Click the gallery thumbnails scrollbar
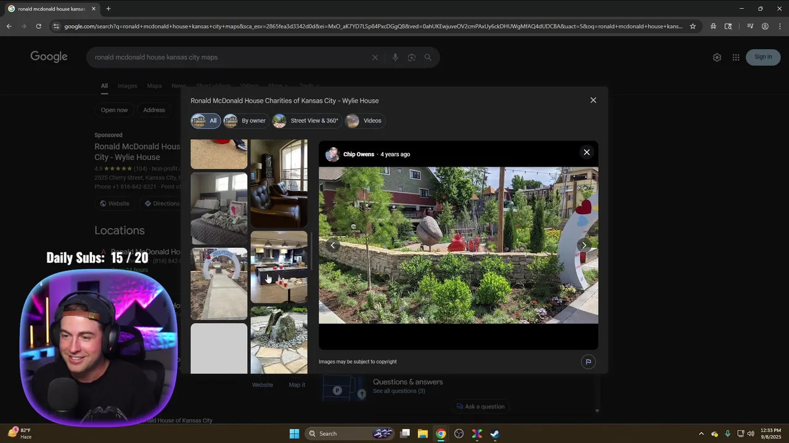Viewport: 789px width, 443px height. (x=311, y=250)
